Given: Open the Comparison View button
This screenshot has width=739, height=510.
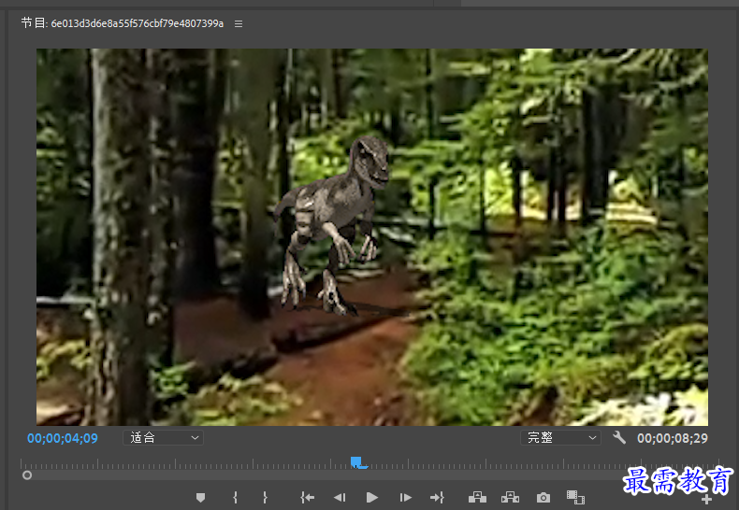Looking at the screenshot, I should pyautogui.click(x=575, y=497).
